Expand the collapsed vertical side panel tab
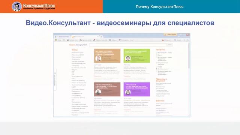This screenshot has width=240, height=135. point(55,79)
